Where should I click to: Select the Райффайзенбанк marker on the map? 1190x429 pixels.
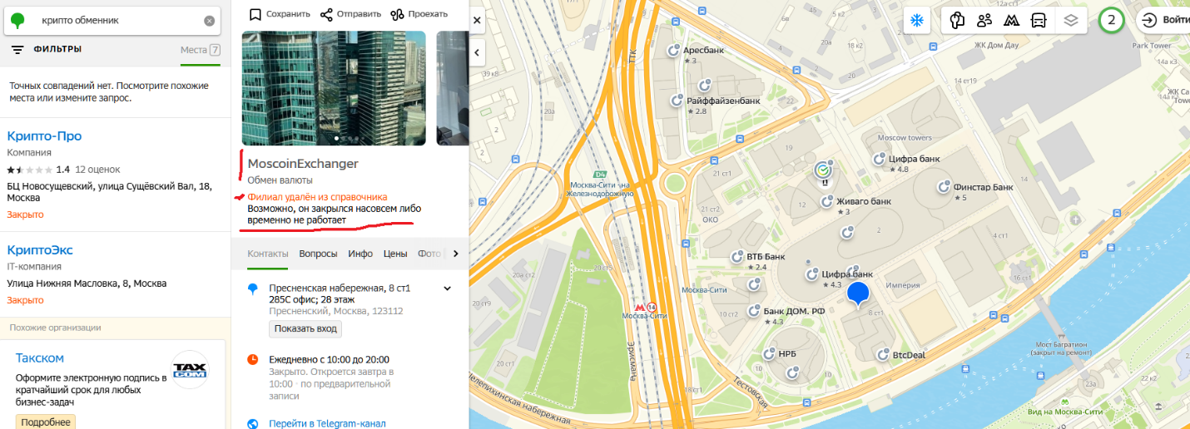coord(678,101)
